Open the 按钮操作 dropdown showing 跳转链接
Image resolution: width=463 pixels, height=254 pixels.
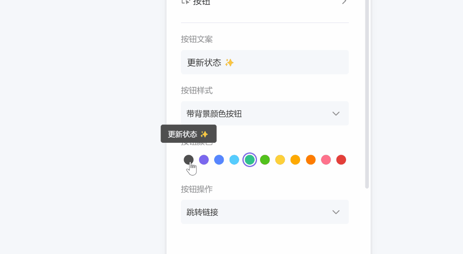tap(265, 212)
